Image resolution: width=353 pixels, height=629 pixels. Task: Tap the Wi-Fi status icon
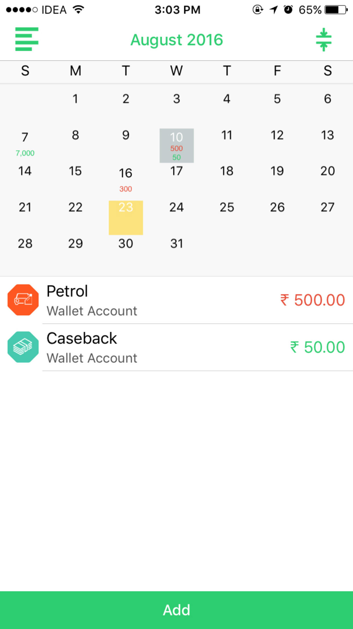point(79,10)
